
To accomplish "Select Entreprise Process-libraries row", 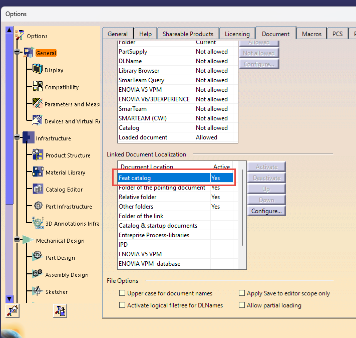I will tap(175, 235).
